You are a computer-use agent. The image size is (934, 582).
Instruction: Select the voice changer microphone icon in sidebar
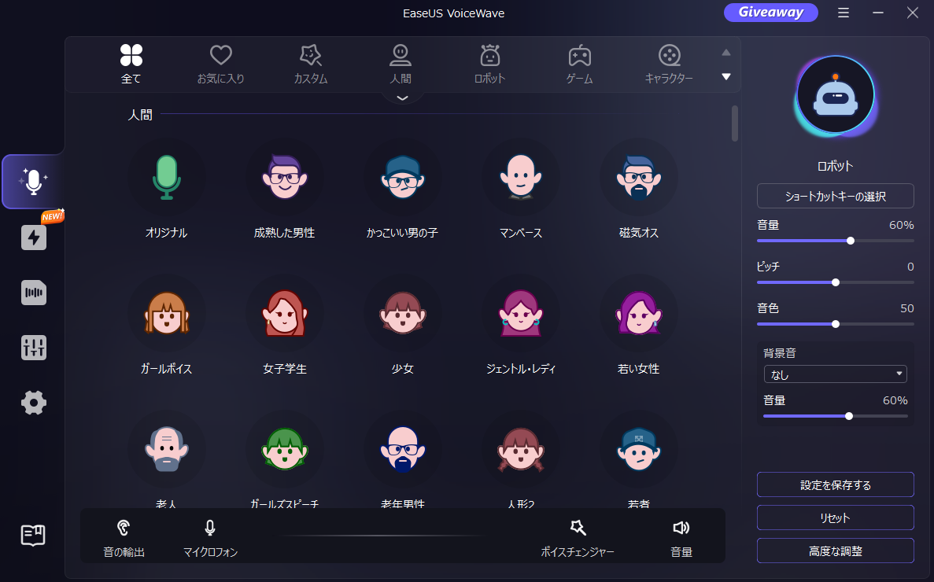pos(33,181)
